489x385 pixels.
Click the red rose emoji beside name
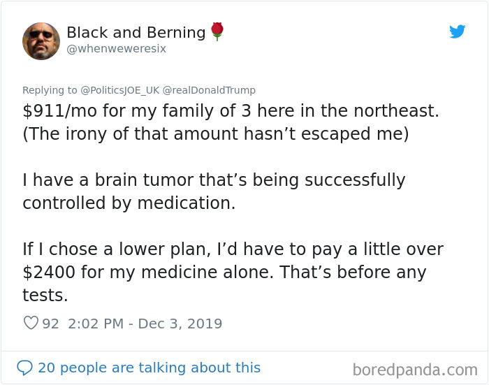pos(217,31)
